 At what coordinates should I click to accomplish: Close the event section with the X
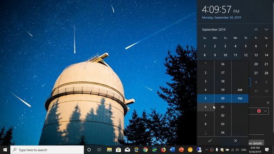268,103
